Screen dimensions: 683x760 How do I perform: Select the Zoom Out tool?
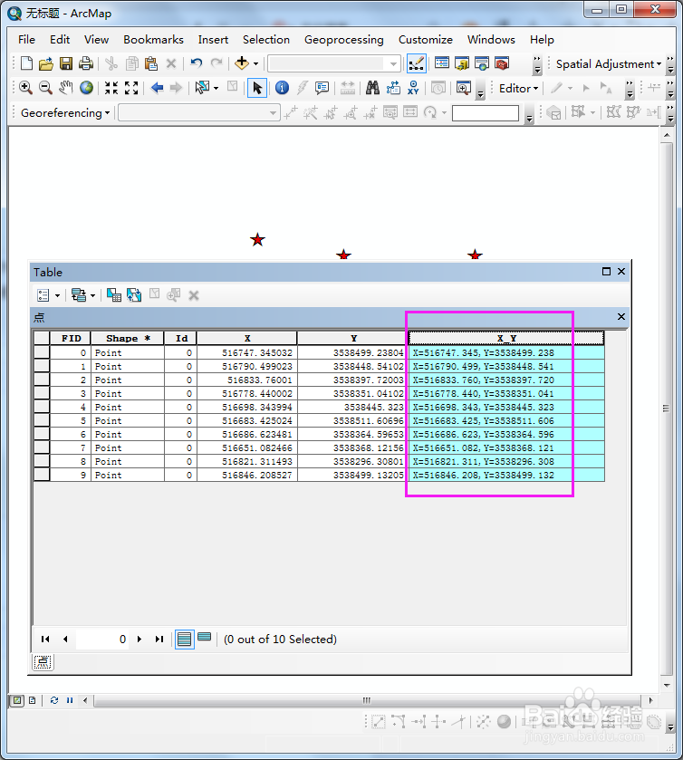point(45,88)
